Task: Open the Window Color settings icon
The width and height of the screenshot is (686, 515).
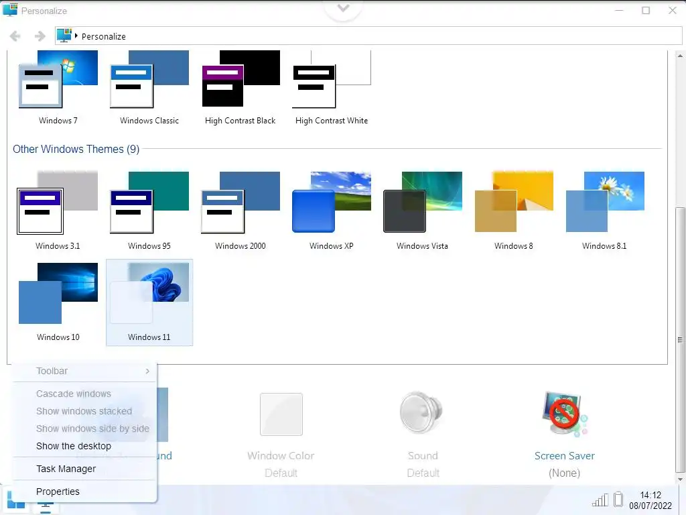Action: (x=281, y=414)
